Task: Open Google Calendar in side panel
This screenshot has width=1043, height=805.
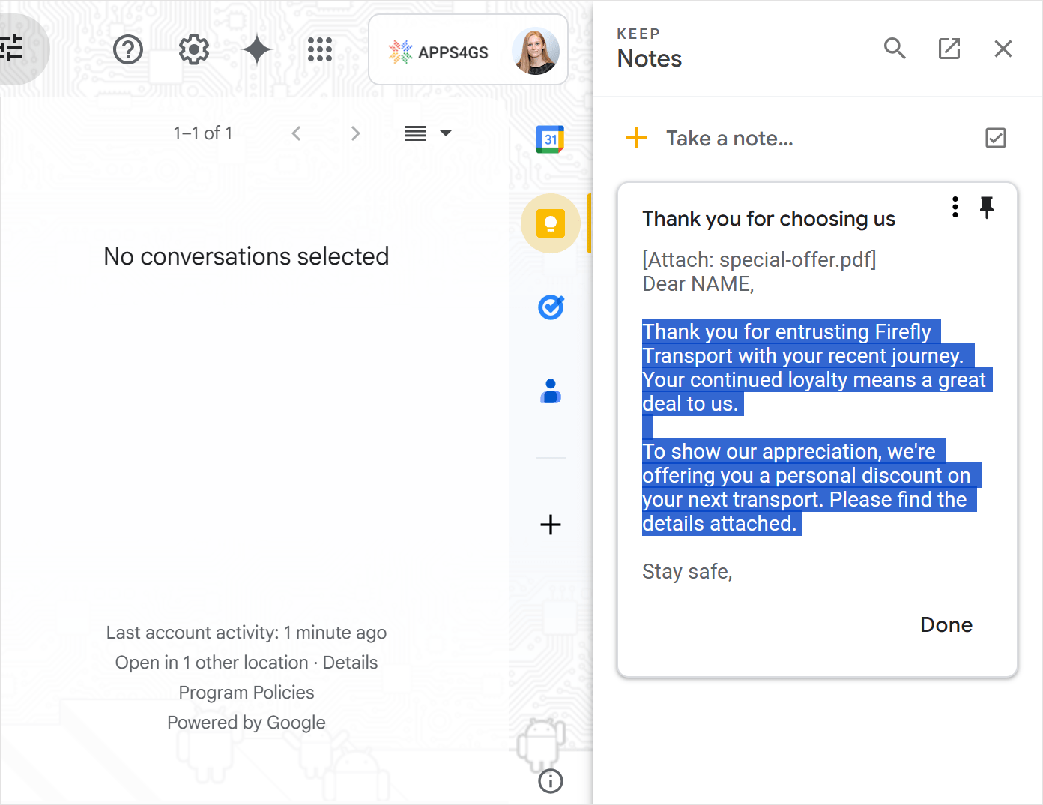Action: point(551,139)
